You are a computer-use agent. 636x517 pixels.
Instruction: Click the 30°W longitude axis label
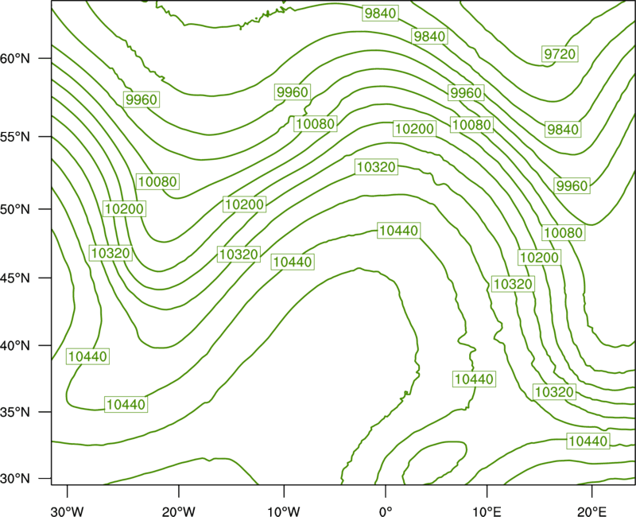68,511
